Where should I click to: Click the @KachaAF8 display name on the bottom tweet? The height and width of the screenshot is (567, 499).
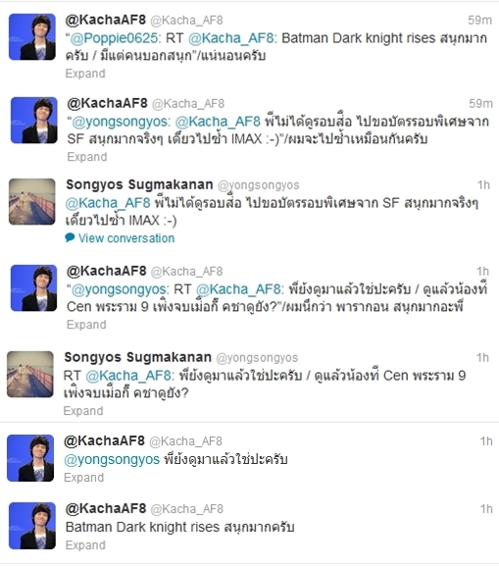tap(106, 508)
